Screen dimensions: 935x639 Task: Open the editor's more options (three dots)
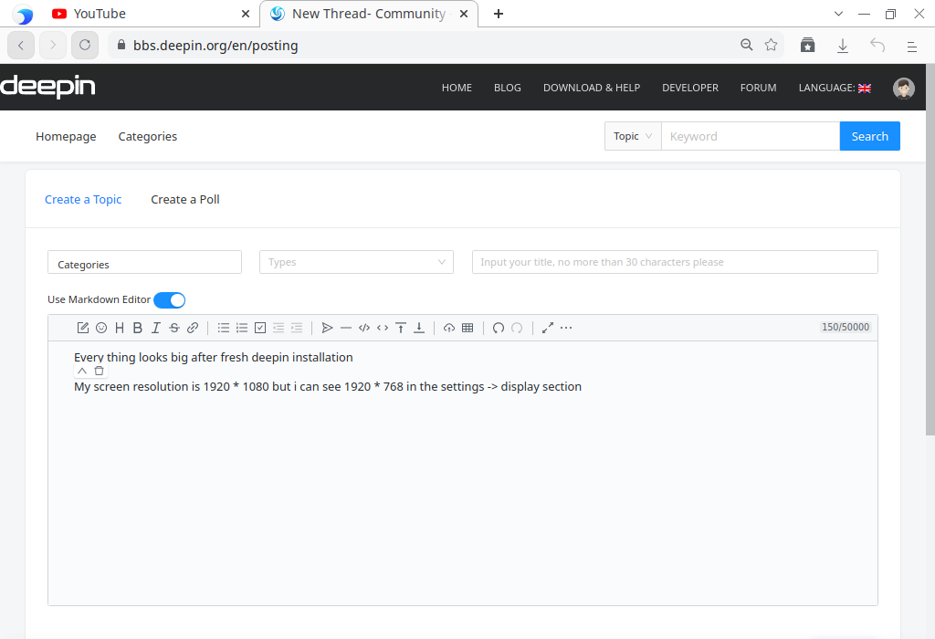tap(566, 328)
